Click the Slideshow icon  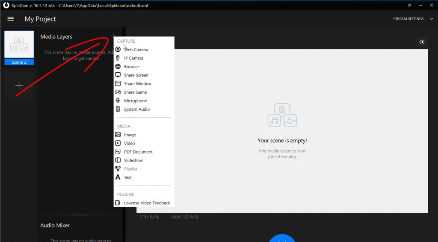118,160
